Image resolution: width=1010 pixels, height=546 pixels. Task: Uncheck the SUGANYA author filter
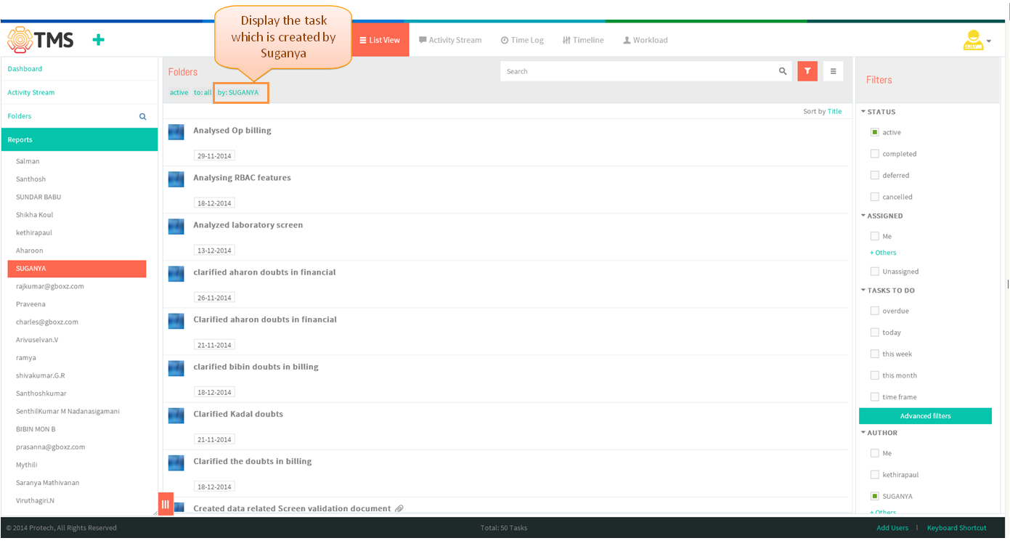(x=875, y=496)
